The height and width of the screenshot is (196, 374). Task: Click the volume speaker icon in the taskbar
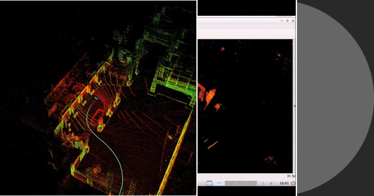(272, 184)
